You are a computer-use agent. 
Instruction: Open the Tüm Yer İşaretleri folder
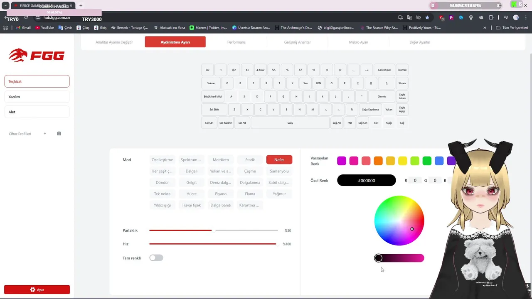click(x=512, y=28)
